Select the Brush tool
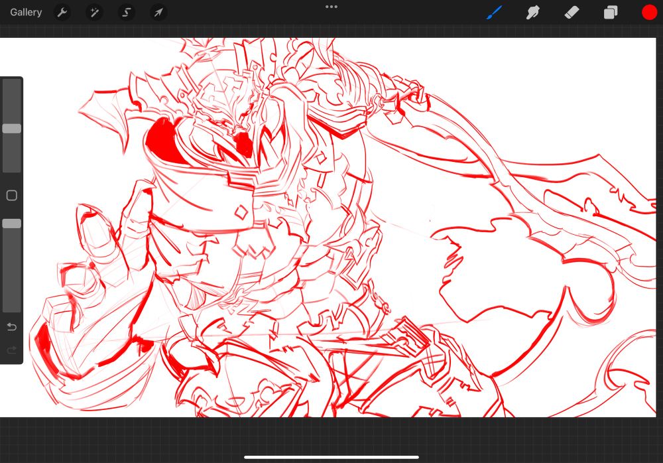Image resolution: width=663 pixels, height=463 pixels. [x=495, y=13]
